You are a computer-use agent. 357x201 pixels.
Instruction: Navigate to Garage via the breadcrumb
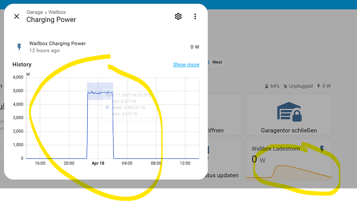[35, 12]
